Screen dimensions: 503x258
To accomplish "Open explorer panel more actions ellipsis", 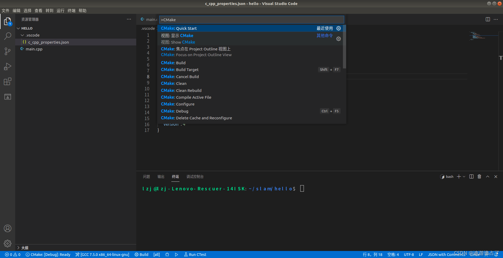I will tap(129, 19).
